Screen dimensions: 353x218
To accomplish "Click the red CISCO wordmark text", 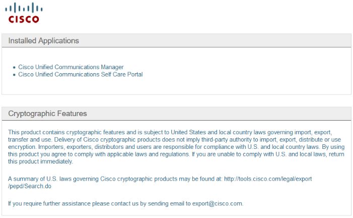I will pos(24,19).
